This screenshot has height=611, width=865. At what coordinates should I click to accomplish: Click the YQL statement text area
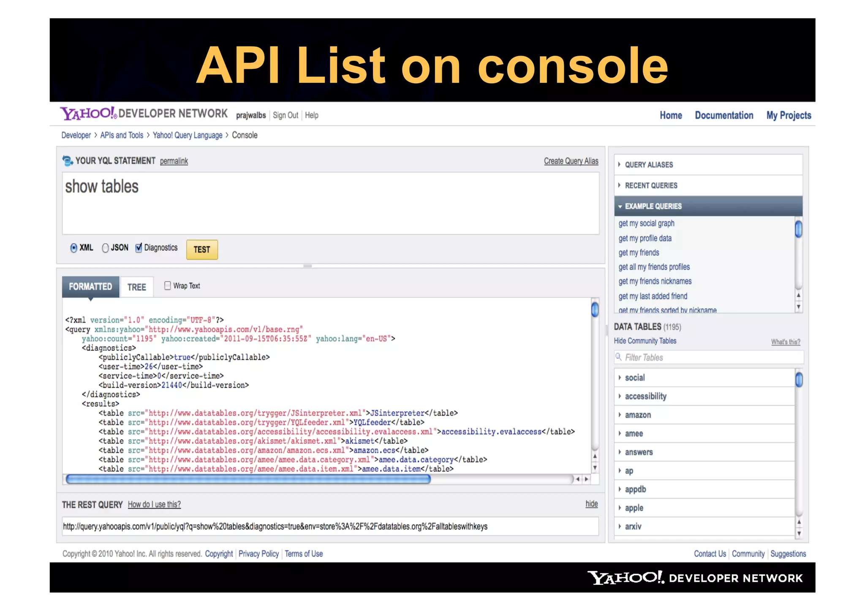331,203
